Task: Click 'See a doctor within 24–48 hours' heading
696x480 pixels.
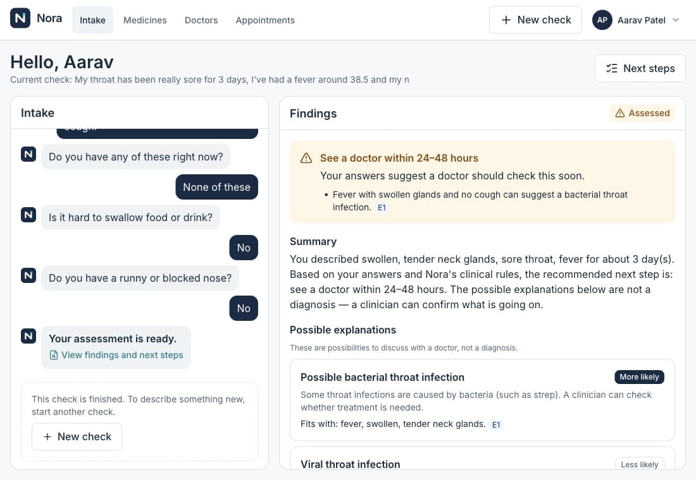Action: 399,159
